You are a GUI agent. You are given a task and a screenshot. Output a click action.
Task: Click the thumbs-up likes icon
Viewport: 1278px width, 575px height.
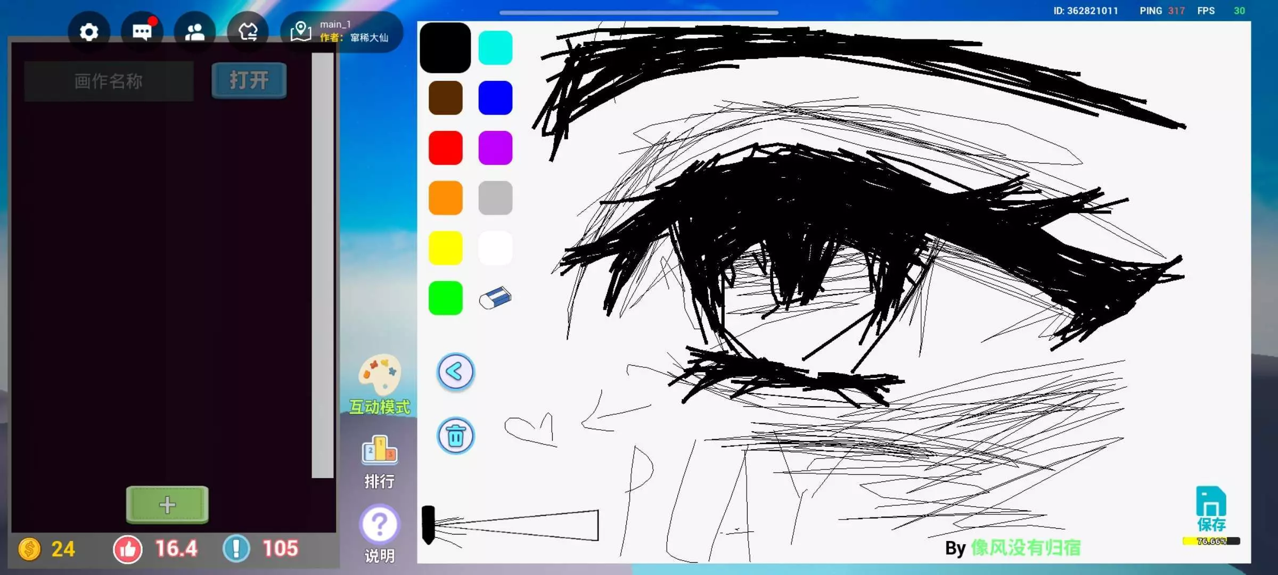click(x=128, y=549)
